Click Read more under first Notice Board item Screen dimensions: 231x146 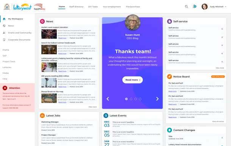173,91
